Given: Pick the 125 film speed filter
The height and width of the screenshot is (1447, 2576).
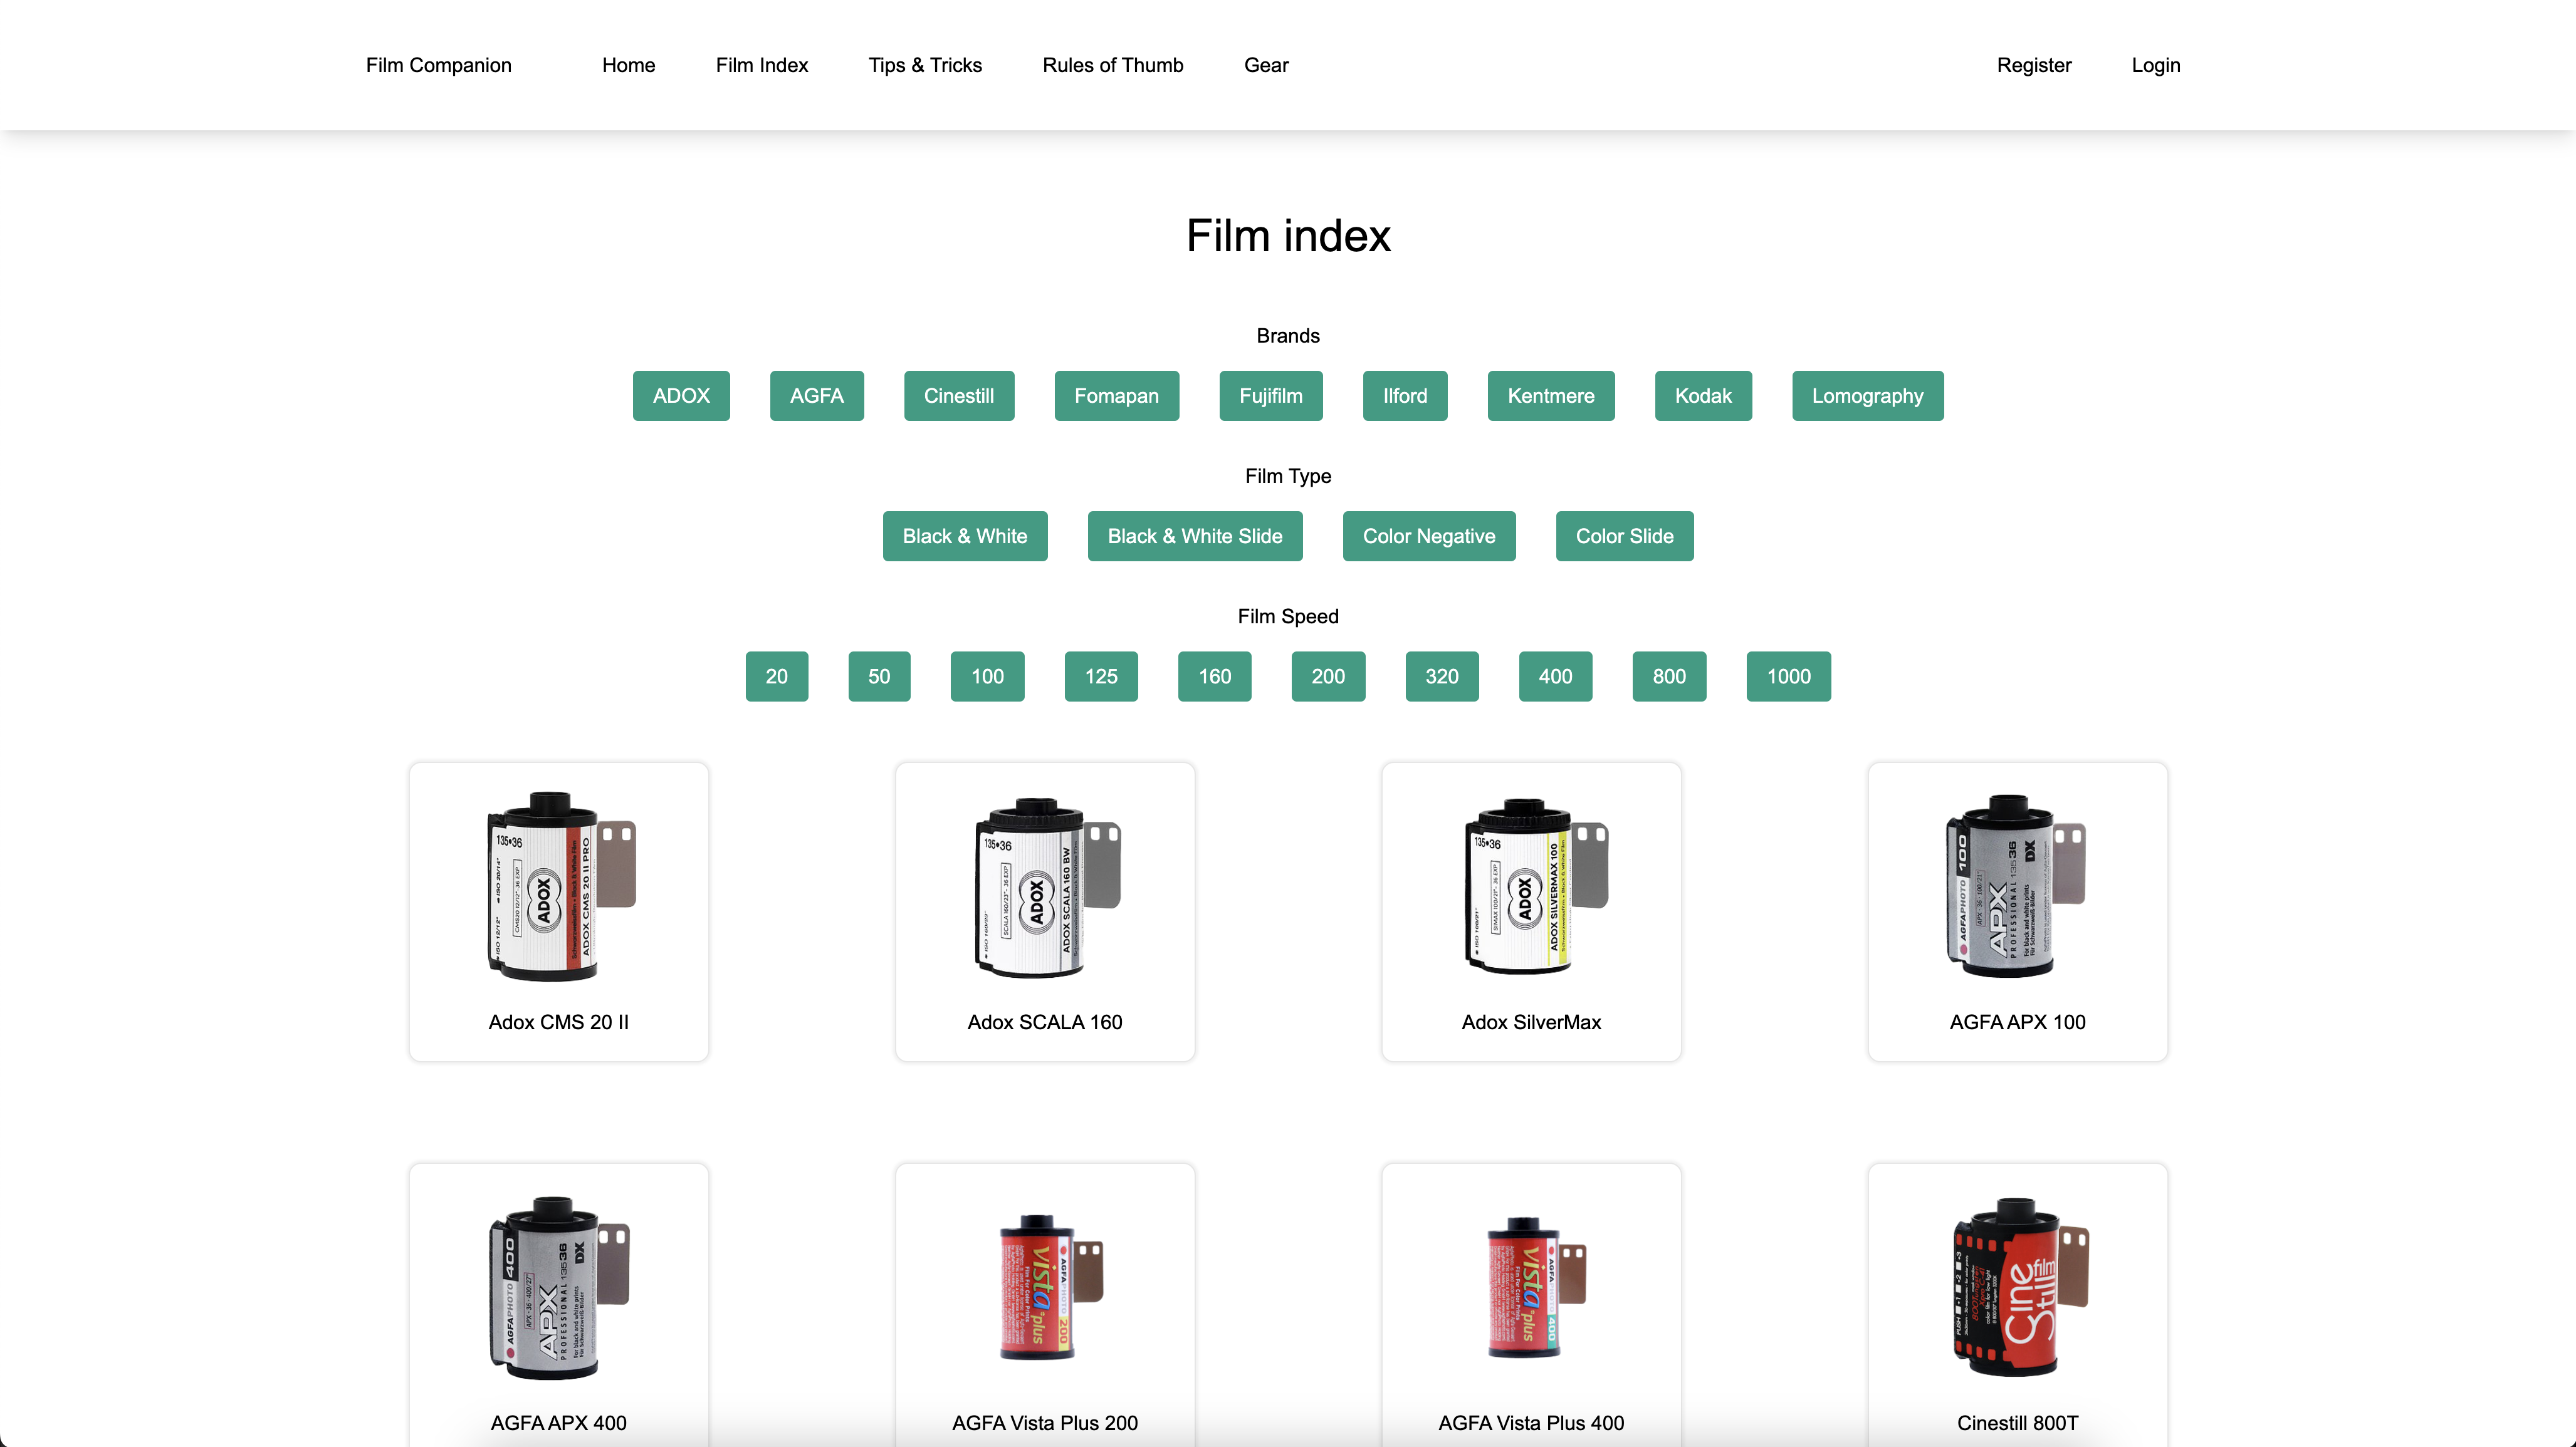Looking at the screenshot, I should pyautogui.click(x=1100, y=677).
